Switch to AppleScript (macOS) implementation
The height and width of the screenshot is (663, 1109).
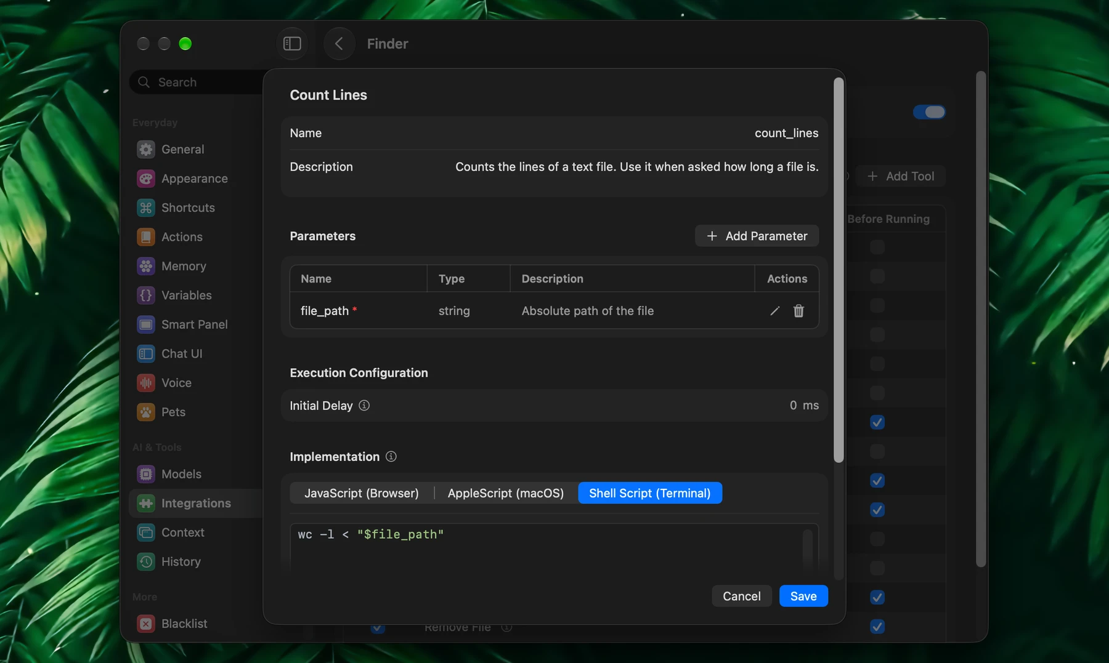click(506, 493)
